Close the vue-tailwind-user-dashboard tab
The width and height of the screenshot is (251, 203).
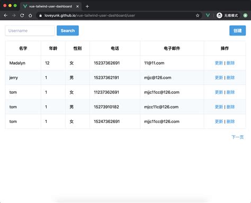77,6
